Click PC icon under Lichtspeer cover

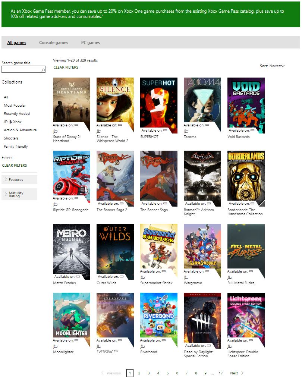pyautogui.click(x=230, y=346)
